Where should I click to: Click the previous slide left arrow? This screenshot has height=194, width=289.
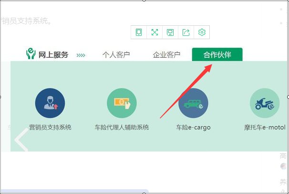[22, 140]
